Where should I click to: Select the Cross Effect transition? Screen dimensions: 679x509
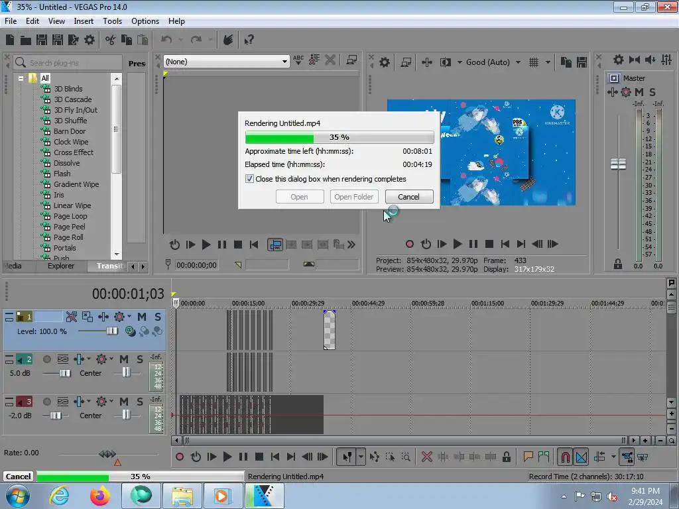coord(73,152)
